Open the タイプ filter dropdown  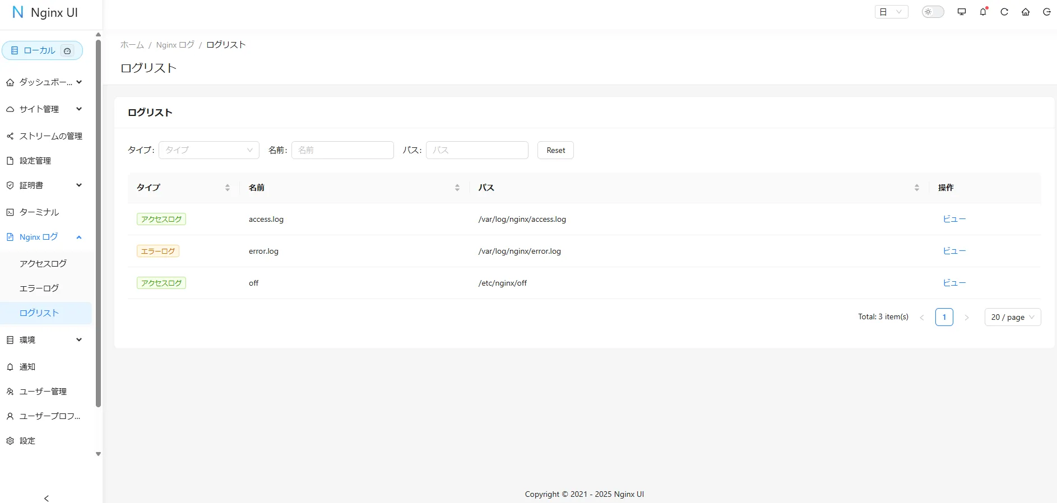coord(209,150)
